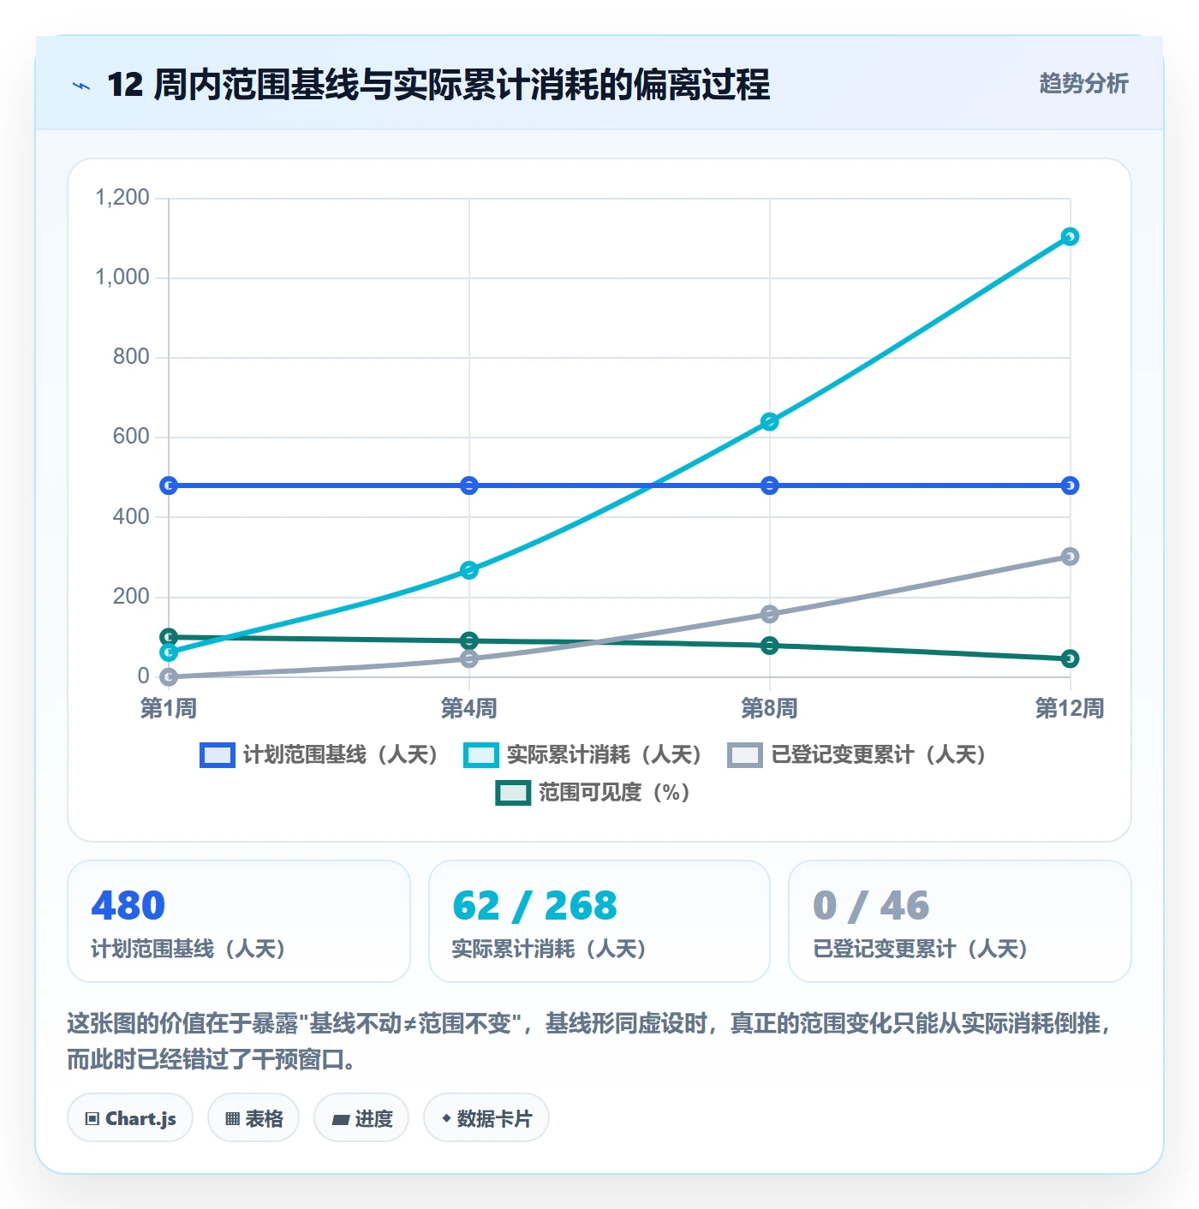Toggle the 范围可见度 legend swatch
The image size is (1199, 1209).
tap(514, 793)
